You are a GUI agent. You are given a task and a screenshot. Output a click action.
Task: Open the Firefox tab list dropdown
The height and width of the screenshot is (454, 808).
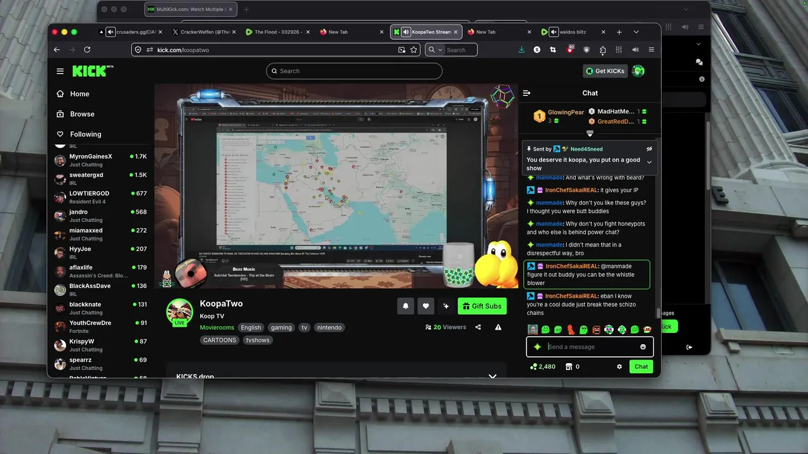pos(636,32)
